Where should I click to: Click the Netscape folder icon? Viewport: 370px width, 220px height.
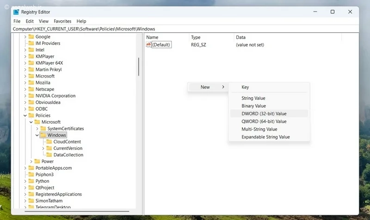[x=31, y=89]
